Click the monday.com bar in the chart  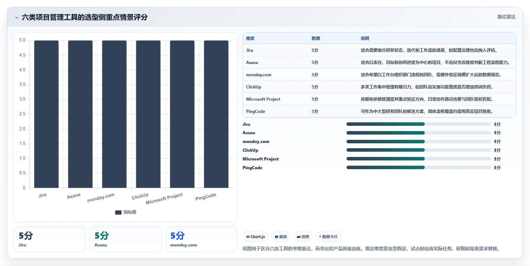coord(114,114)
